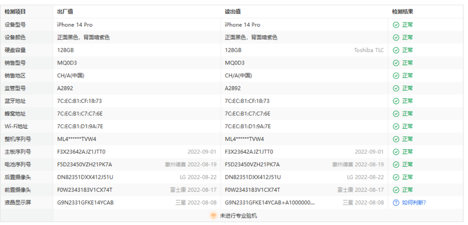Screen dimensions: 468x225
Task: Click factory serial ML4******TVW4
Action: point(77,139)
